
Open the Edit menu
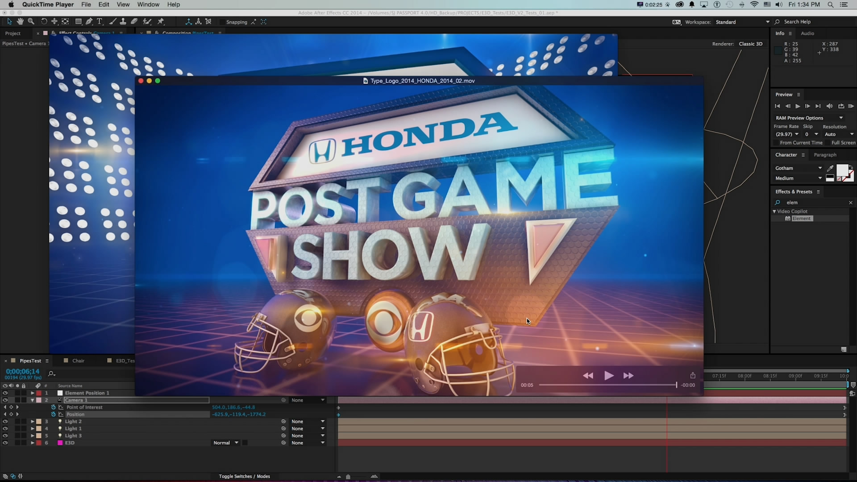coord(104,4)
